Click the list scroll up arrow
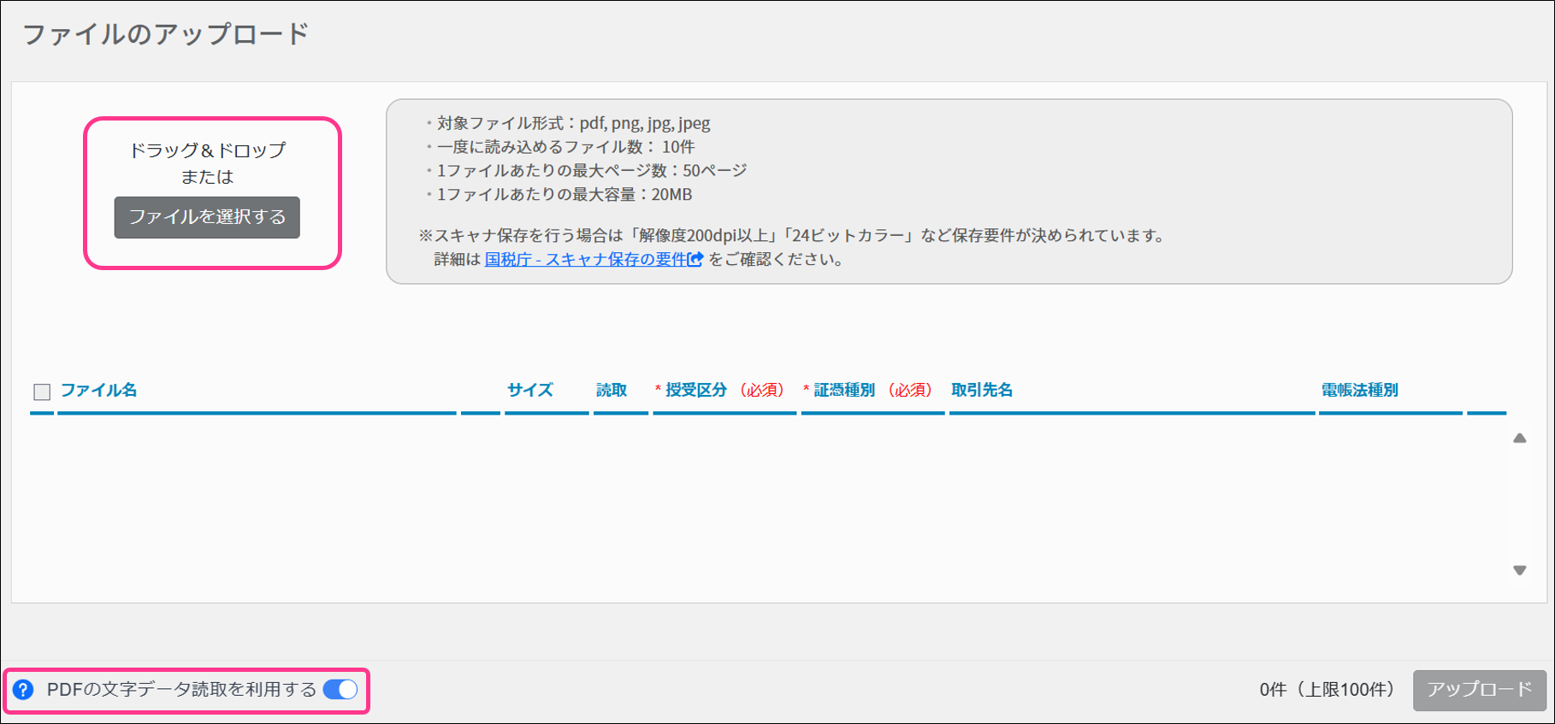This screenshot has width=1555, height=724. point(1520,439)
